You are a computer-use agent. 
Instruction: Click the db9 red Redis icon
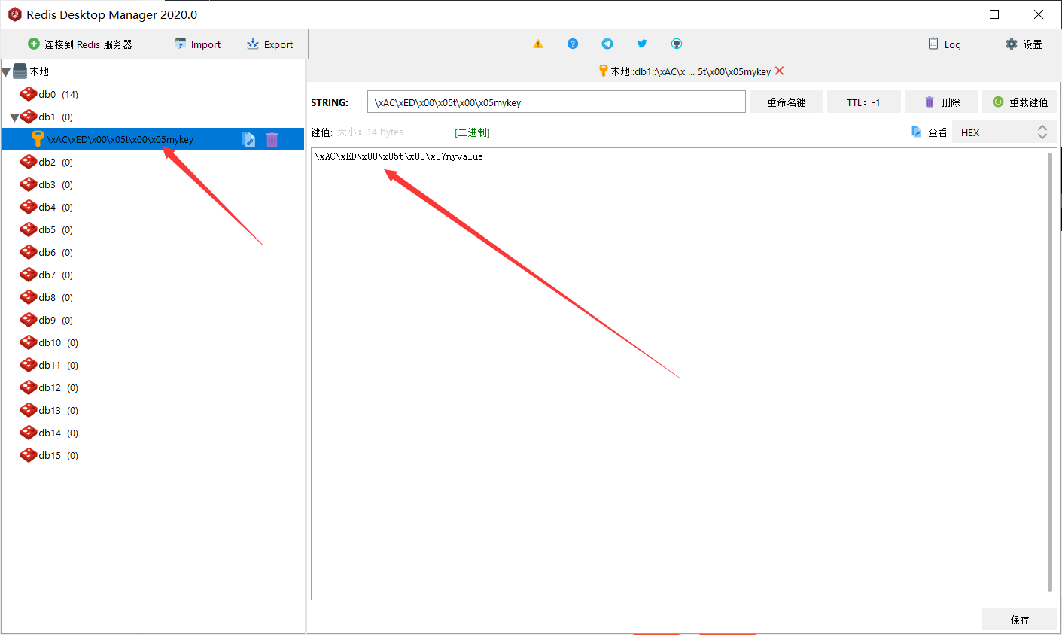(x=29, y=320)
